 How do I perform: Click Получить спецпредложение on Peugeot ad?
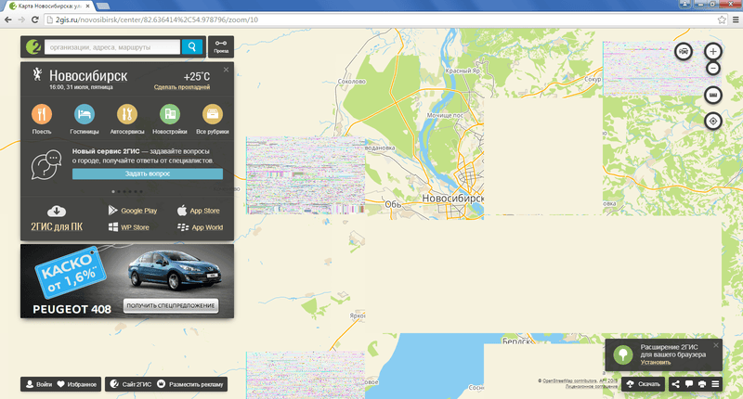click(171, 306)
